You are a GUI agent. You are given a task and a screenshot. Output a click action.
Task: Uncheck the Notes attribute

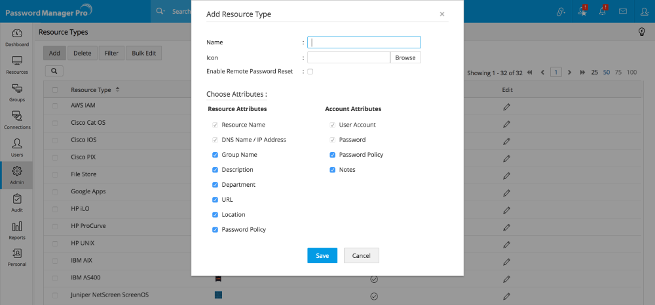[x=333, y=170]
